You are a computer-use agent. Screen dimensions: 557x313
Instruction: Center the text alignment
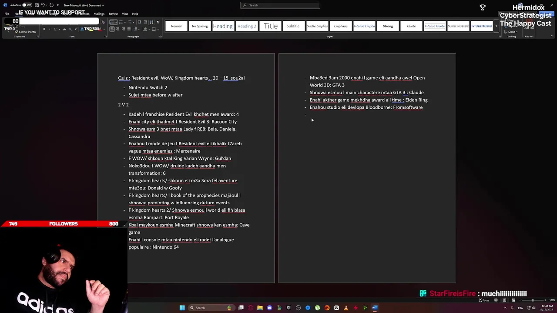pyautogui.click(x=117, y=29)
